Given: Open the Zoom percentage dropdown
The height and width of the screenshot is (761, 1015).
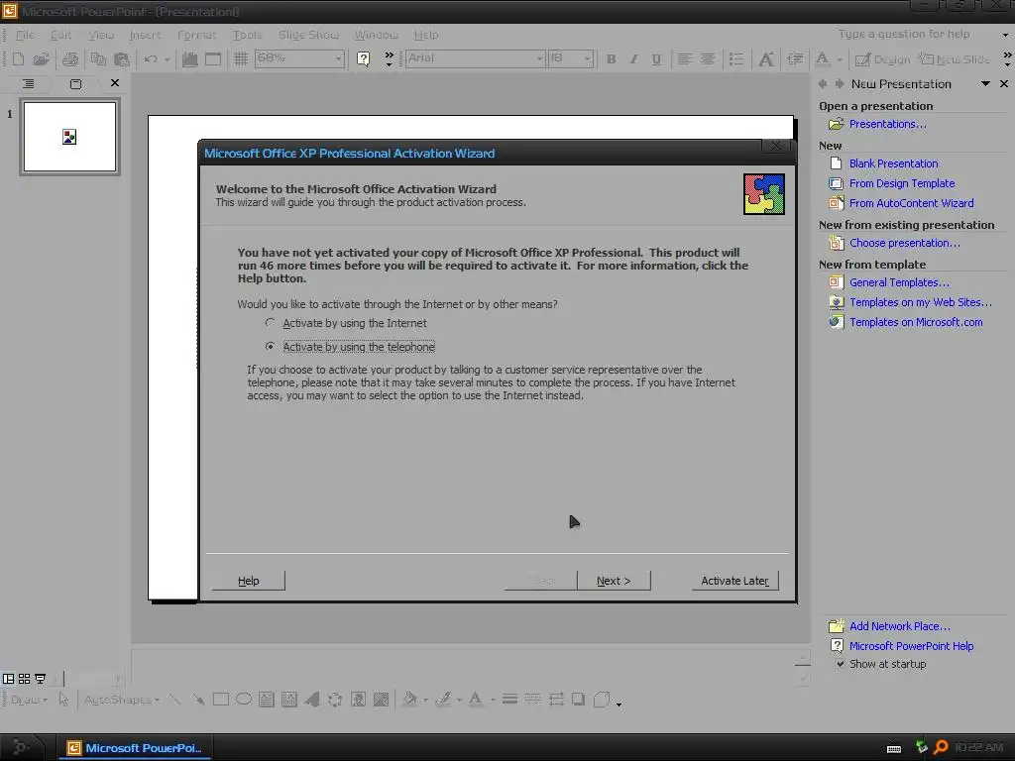Looking at the screenshot, I should [x=338, y=58].
